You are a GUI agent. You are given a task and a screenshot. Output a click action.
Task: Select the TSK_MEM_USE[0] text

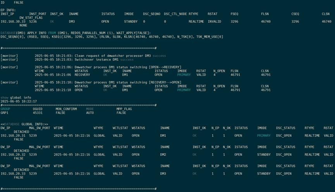pos(210,37)
